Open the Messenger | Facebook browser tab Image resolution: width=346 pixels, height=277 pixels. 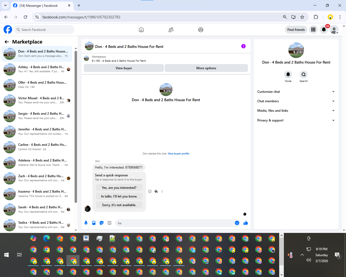pyautogui.click(x=42, y=5)
